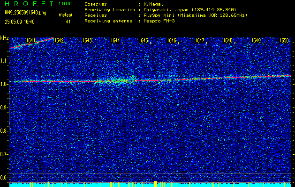This screenshot has width=295, height=187.
Task: Click the 1.1 frequency axis label
Action: (3, 61)
